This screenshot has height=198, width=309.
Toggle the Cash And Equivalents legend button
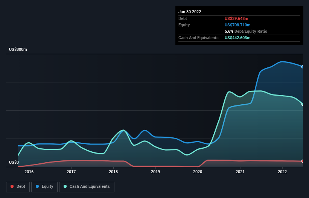pyautogui.click(x=87, y=187)
